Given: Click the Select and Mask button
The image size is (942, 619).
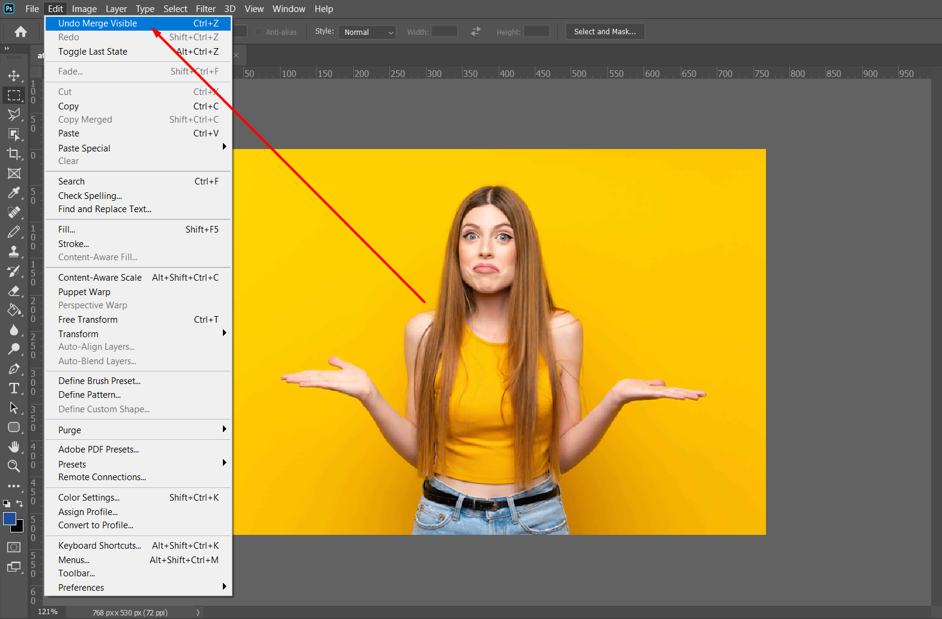Looking at the screenshot, I should pyautogui.click(x=604, y=32).
